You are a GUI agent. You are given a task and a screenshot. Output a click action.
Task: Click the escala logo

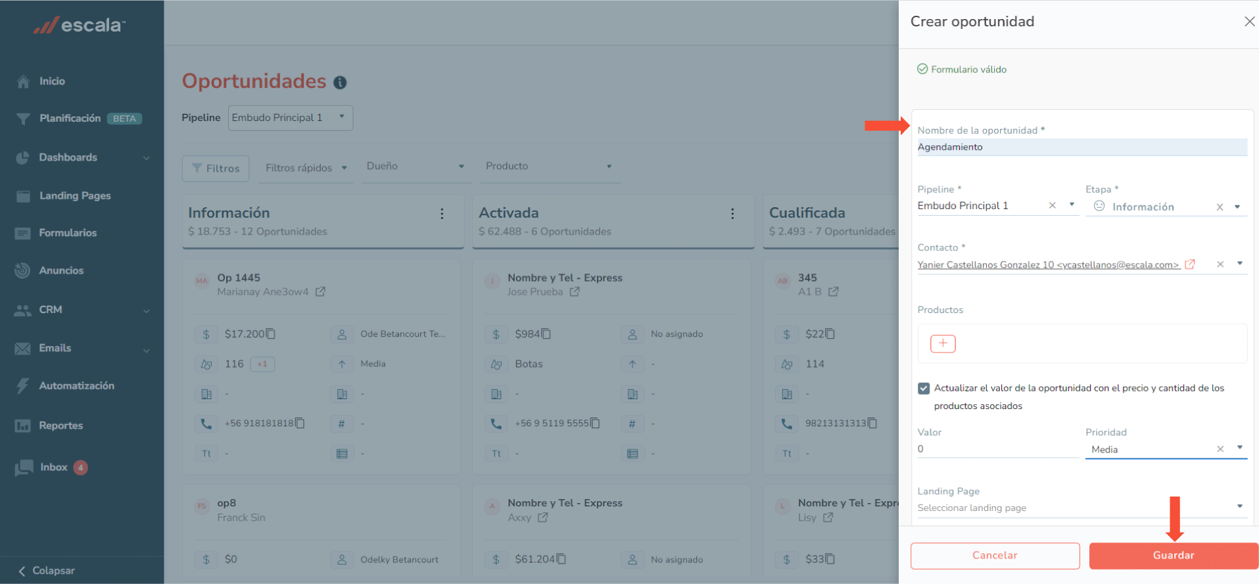point(80,25)
